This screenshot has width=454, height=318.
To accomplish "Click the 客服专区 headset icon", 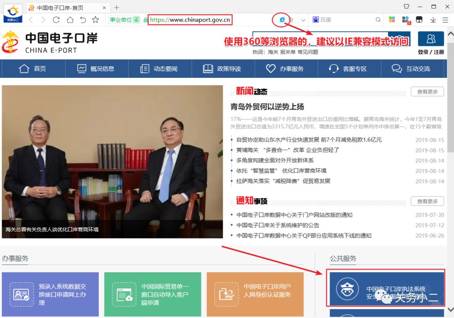I will click(x=333, y=69).
